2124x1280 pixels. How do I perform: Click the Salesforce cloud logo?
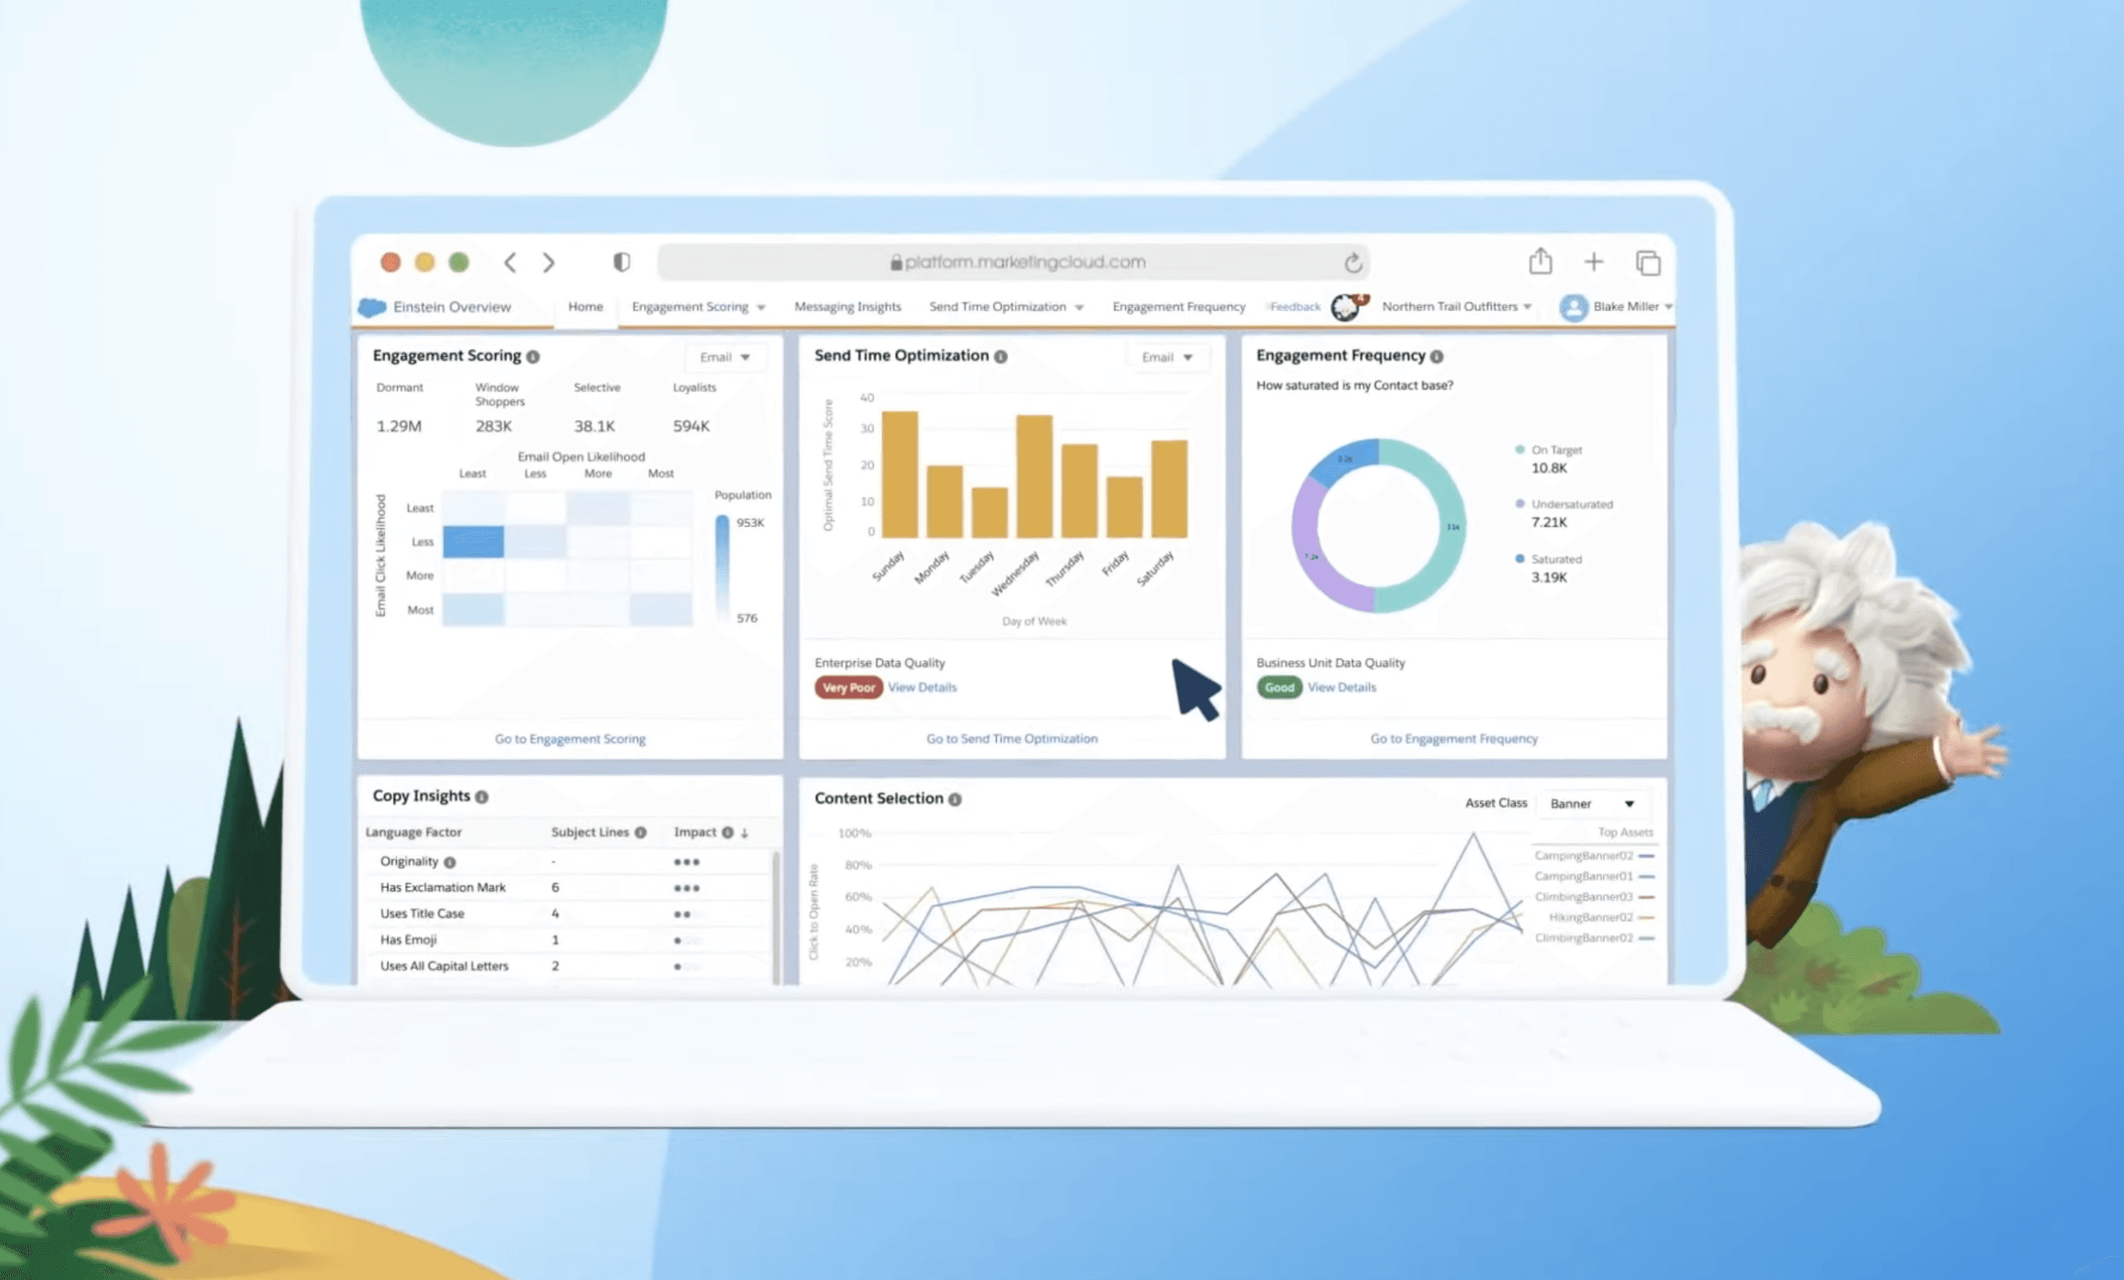pyautogui.click(x=371, y=307)
